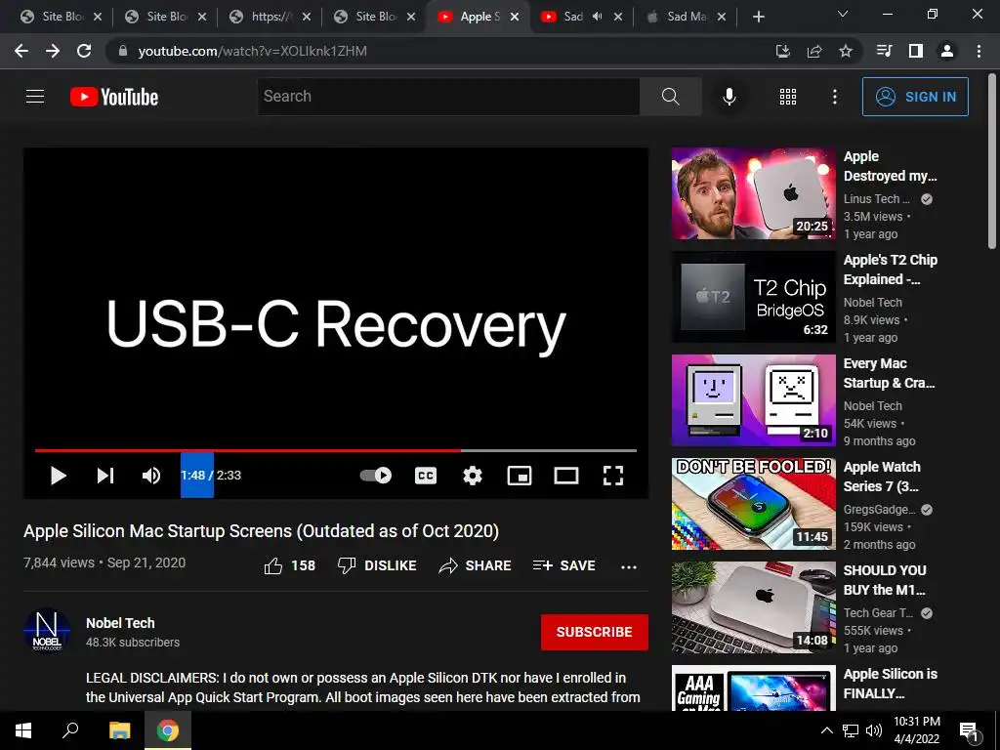Viewport: 1000px width, 750px height.
Task: Like the video with thumbs up
Action: [289, 565]
